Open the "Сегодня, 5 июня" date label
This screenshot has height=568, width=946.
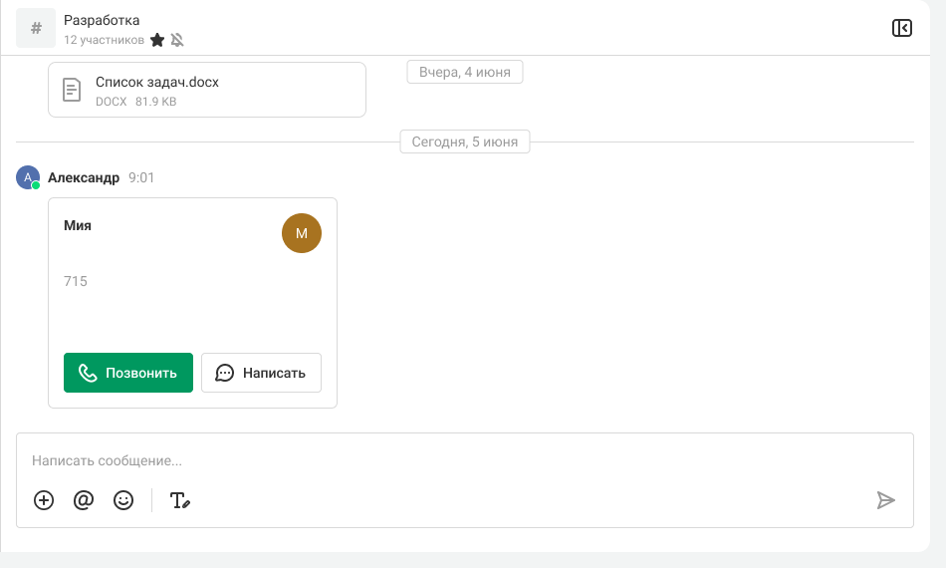tap(465, 142)
